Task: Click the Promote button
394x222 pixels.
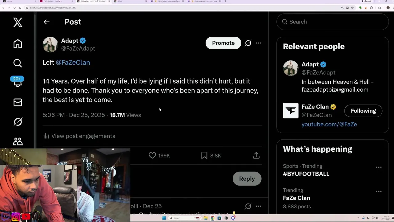Action: click(223, 43)
